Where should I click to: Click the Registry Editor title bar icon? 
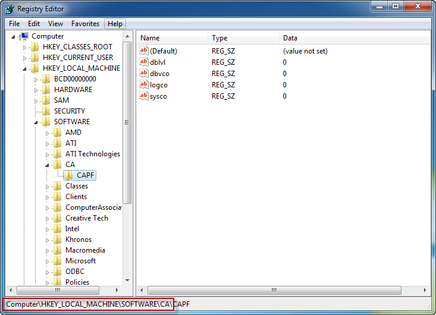pyautogui.click(x=10, y=8)
